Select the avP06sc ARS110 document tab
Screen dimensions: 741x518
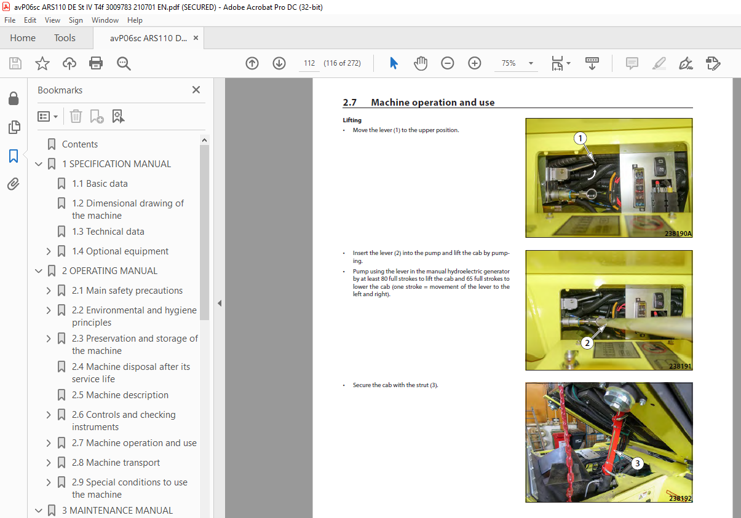pyautogui.click(x=149, y=38)
